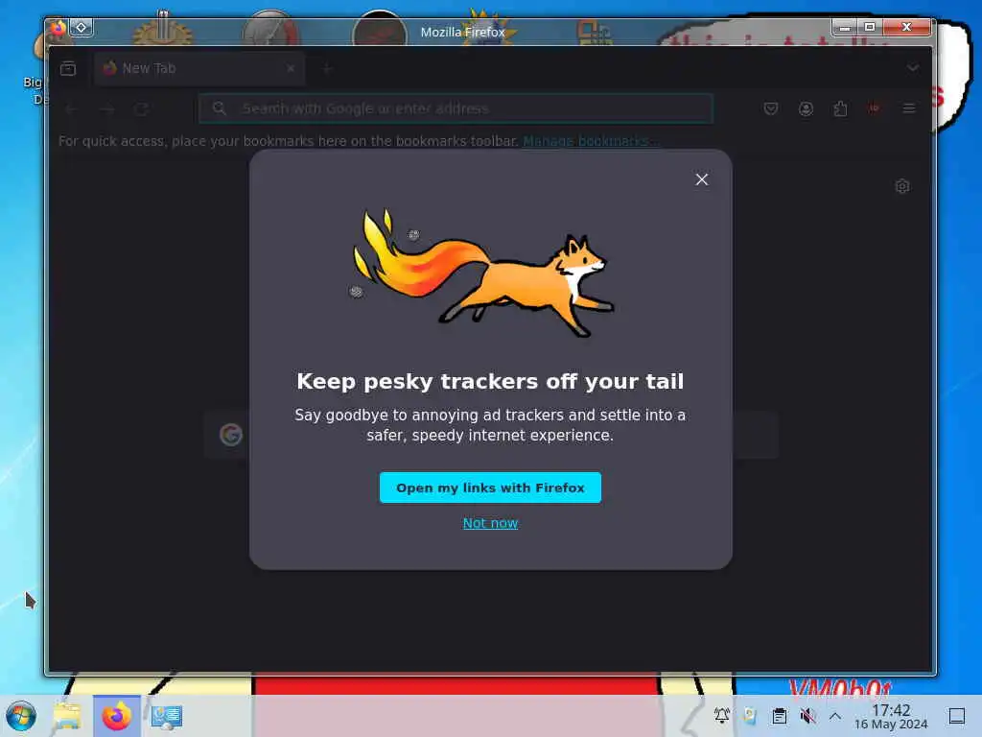The image size is (982, 737).
Task: Open the hamburger application menu
Action: (909, 108)
